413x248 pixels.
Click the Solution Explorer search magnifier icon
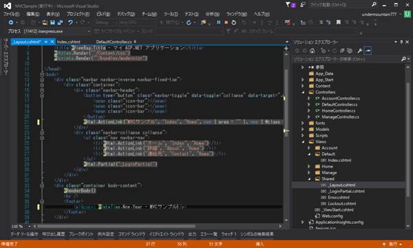pos(403,59)
